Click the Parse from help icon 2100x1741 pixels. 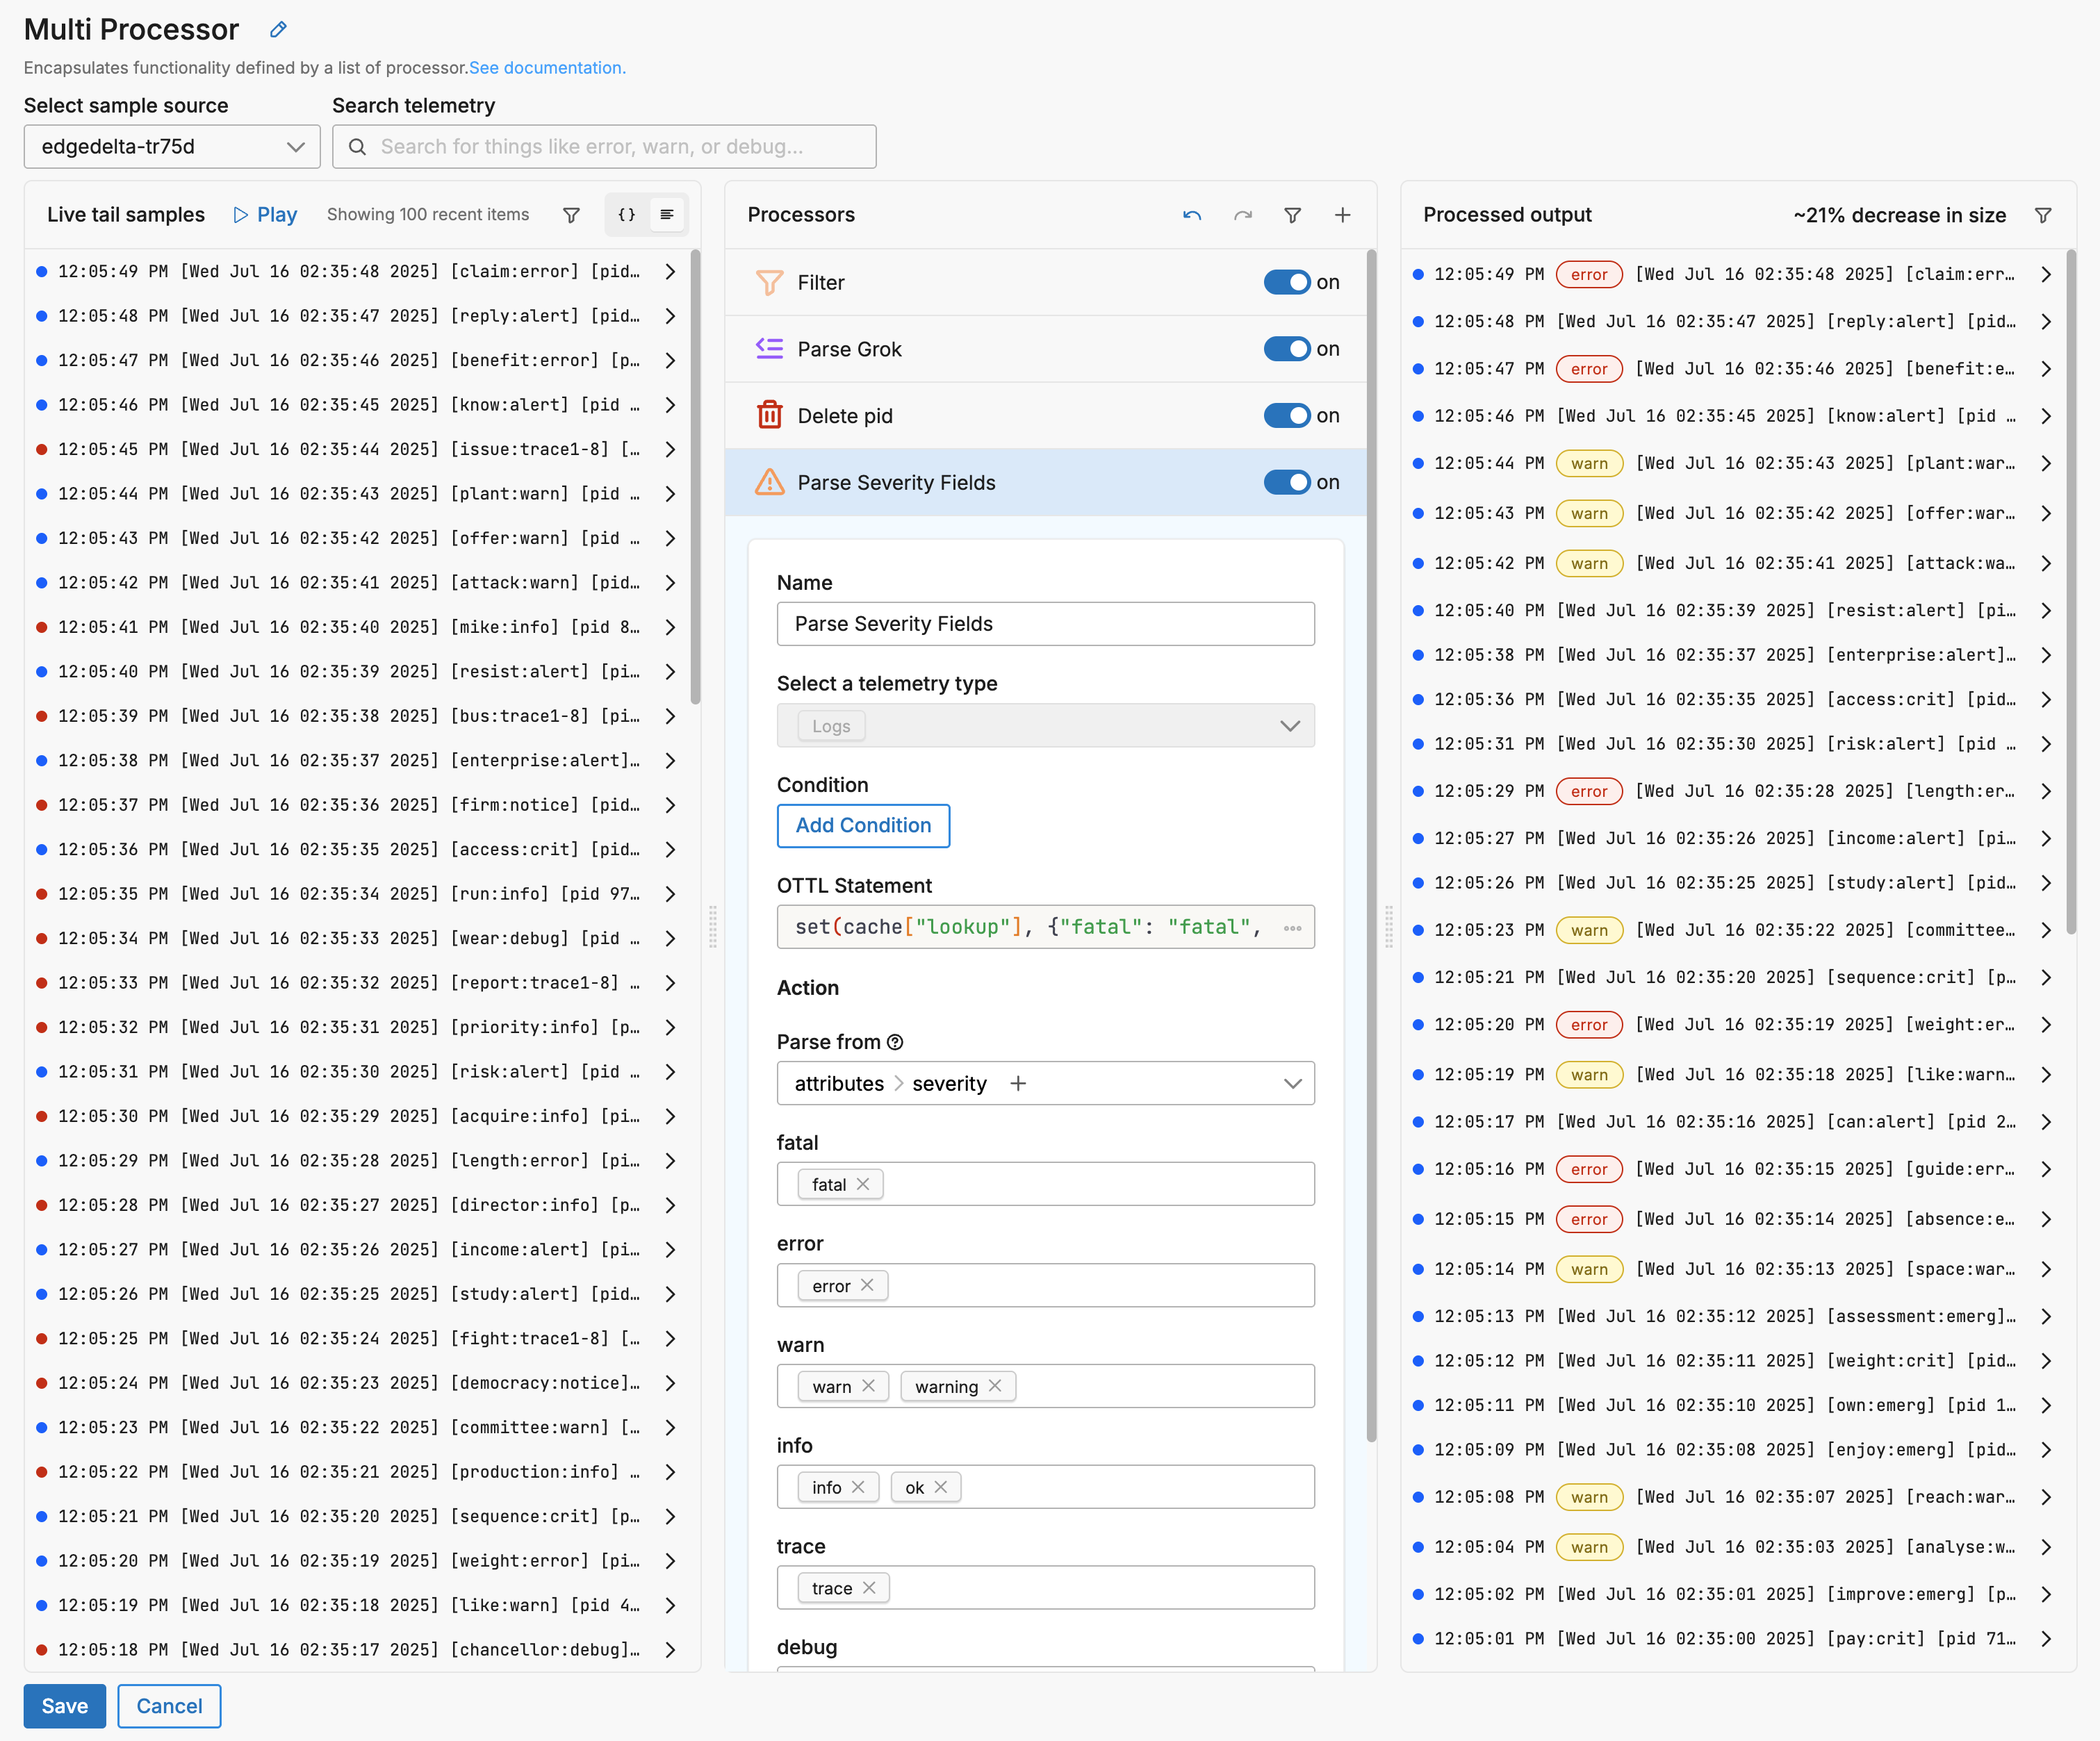tap(895, 1042)
